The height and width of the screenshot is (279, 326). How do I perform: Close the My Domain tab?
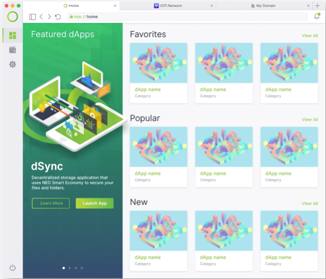308,6
